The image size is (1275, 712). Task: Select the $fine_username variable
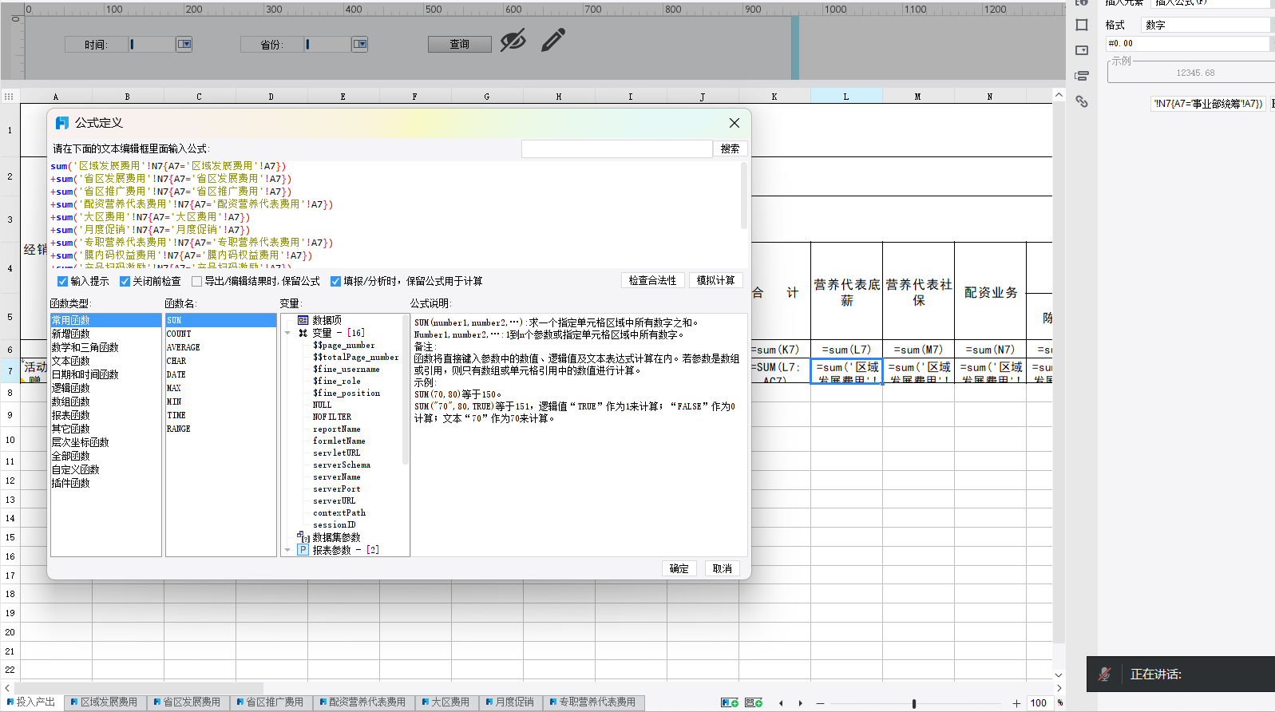click(346, 369)
